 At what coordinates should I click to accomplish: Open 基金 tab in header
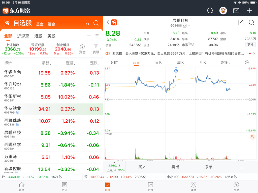[x=40, y=24]
